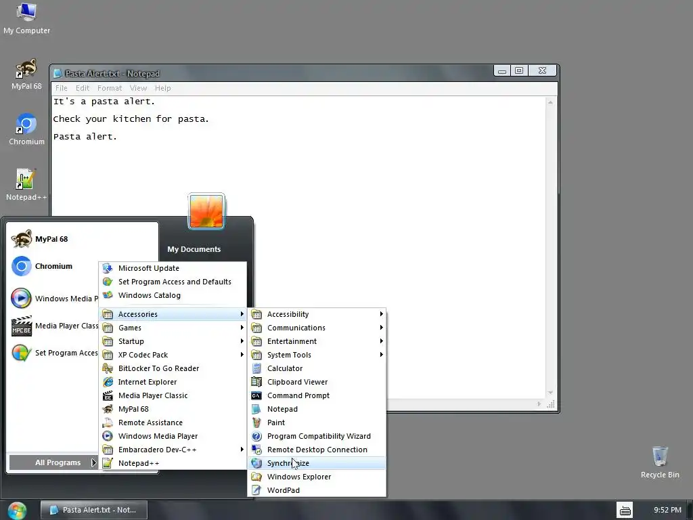
Task: Launch Clipboard Viewer icon in Accessories
Action: point(256,382)
